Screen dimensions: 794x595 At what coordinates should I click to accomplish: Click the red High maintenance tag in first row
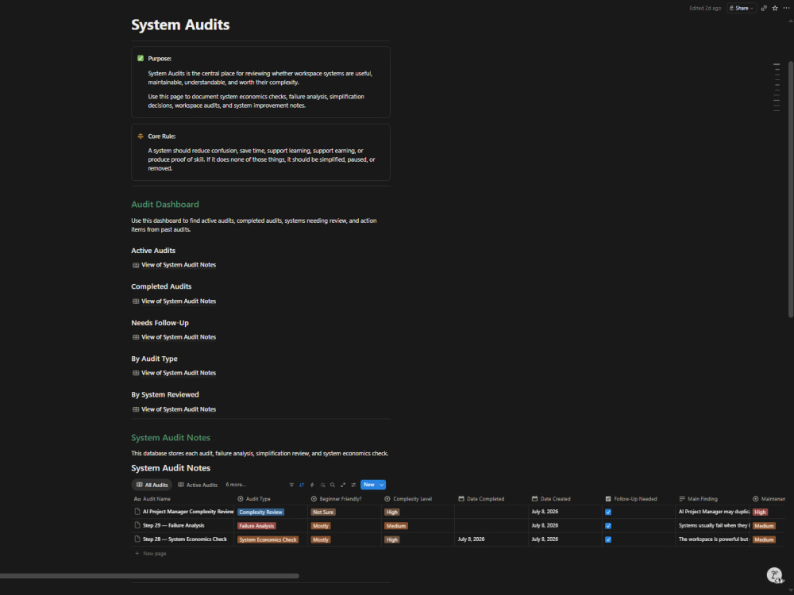click(x=760, y=512)
